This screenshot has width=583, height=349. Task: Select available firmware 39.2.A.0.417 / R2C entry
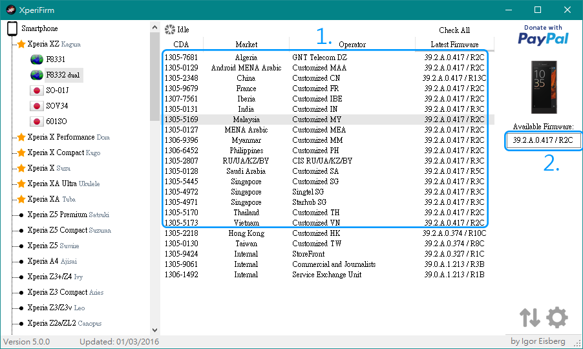(x=543, y=140)
